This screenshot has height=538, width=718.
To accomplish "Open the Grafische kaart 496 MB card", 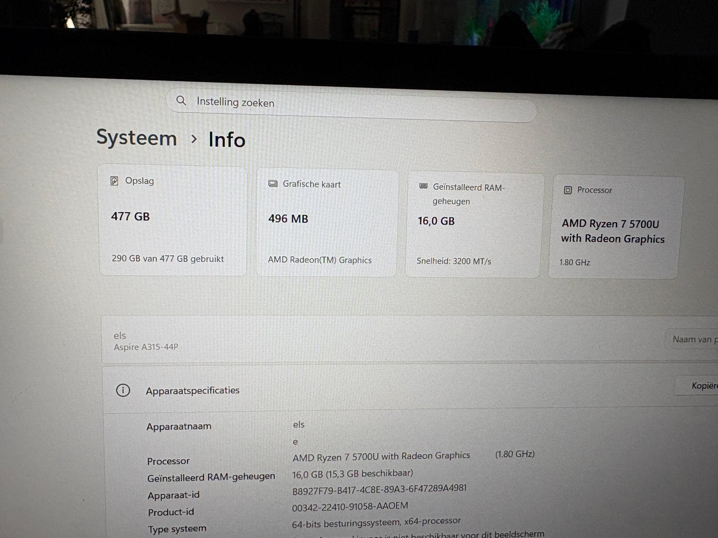I will click(327, 223).
